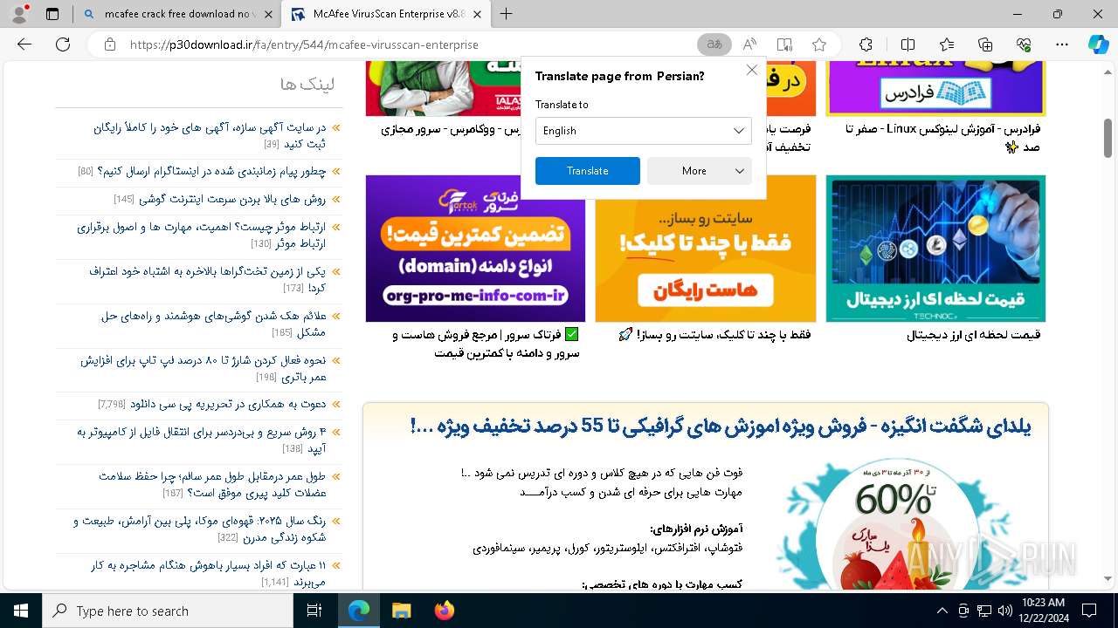This screenshot has width=1118, height=628.
Task: Open the Favorites list icon
Action: click(x=947, y=44)
